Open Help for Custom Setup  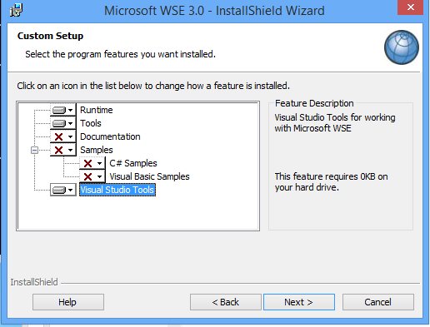point(68,302)
